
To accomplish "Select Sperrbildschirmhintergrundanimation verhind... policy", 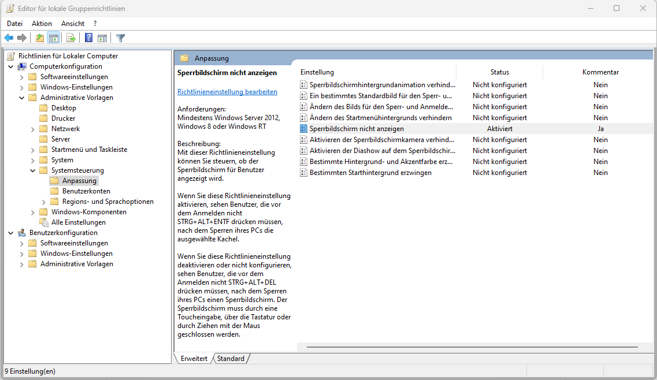I will click(x=382, y=85).
